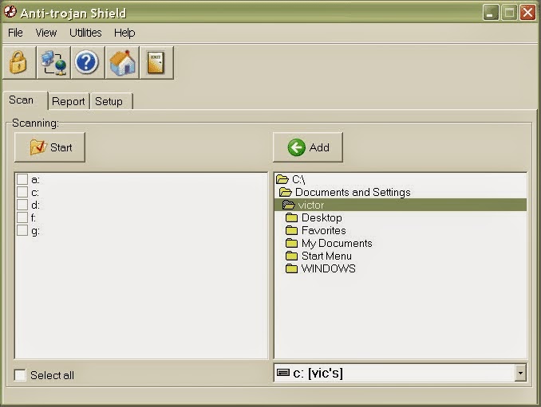541x407 pixels.
Task: Click the house home page icon
Action: click(x=122, y=62)
